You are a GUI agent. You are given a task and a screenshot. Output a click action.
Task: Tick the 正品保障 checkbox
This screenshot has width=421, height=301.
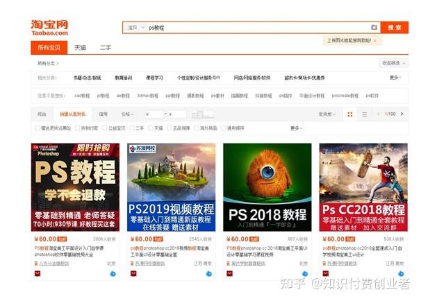tap(170, 128)
